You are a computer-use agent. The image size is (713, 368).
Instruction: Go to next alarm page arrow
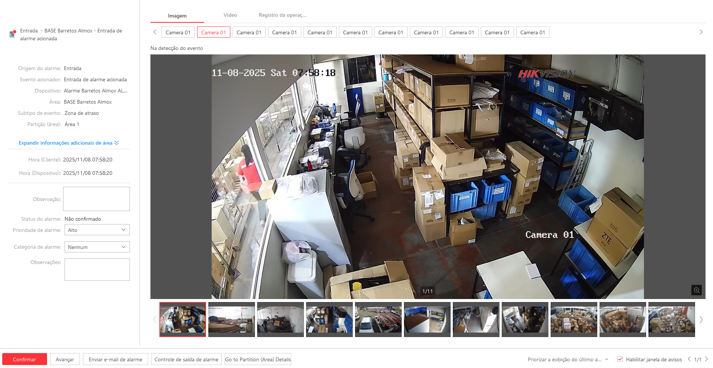click(x=706, y=359)
